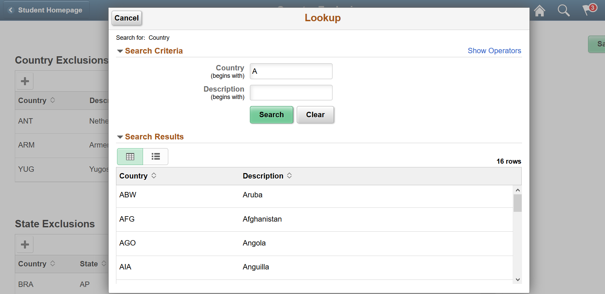Open the global search magnifier icon
Viewport: 605px width, 294px height.
tap(564, 11)
